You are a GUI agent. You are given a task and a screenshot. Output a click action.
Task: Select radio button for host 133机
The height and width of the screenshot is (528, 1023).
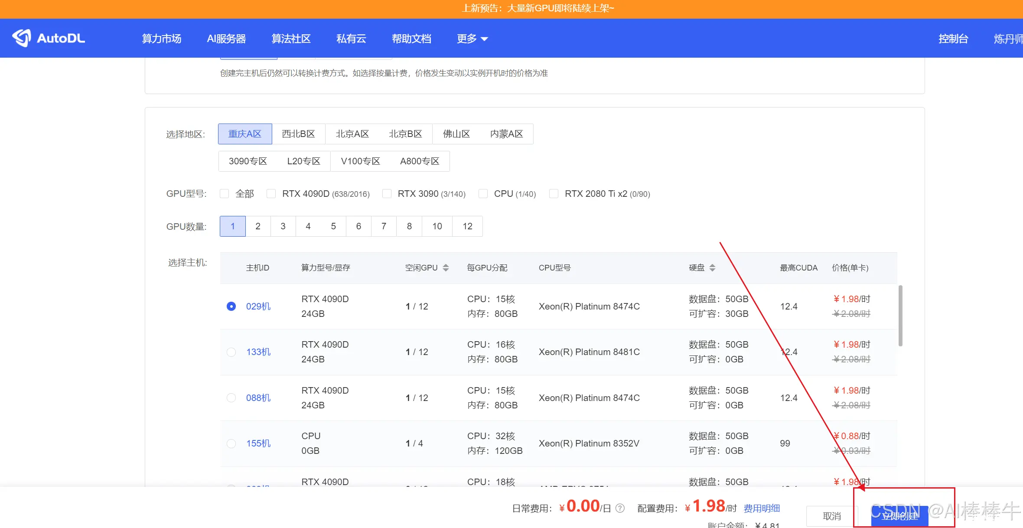tap(231, 352)
